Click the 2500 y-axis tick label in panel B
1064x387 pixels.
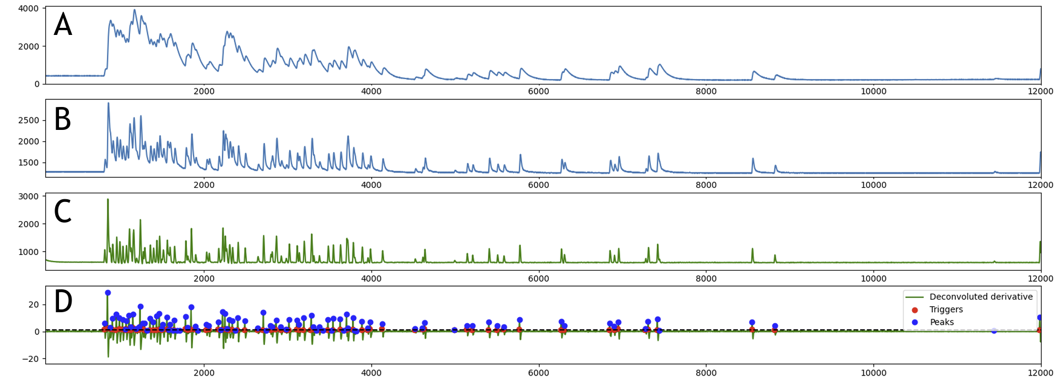28,120
